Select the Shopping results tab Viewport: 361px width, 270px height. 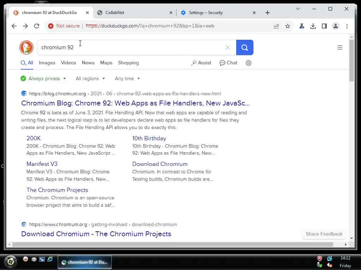point(128,63)
